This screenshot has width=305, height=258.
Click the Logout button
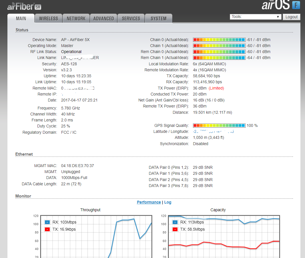(291, 17)
